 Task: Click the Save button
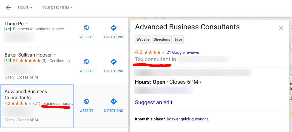pos(178,40)
